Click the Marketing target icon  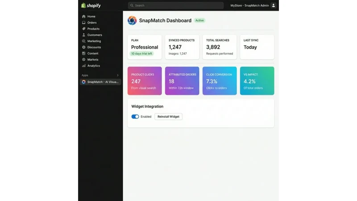[84, 41]
